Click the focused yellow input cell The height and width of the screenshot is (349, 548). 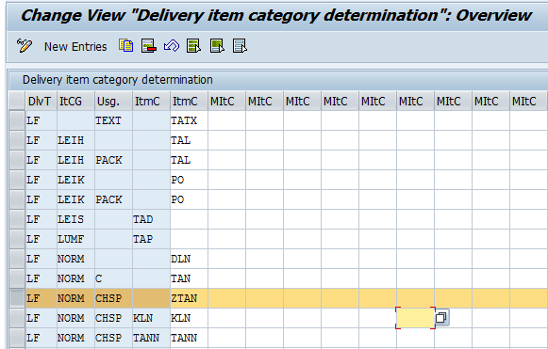click(x=416, y=318)
